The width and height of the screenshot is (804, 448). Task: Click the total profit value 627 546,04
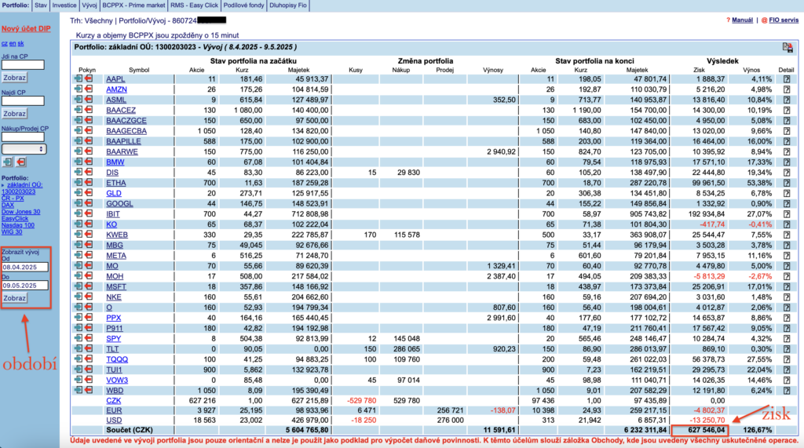[x=707, y=430]
